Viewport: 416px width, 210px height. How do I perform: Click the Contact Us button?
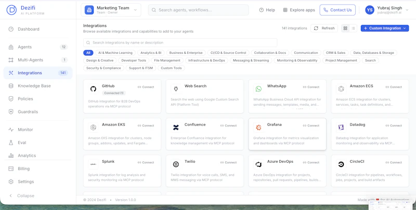pos(337,10)
